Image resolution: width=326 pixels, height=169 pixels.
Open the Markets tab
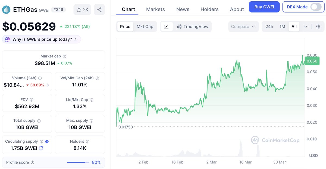[x=155, y=9]
